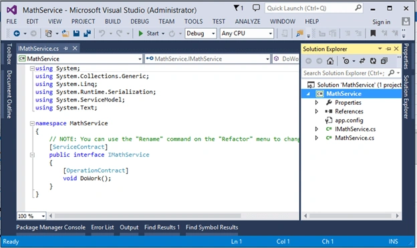Viewport: 417px width, 248px height.
Task: Click the Save file toolbar icon
Action: pyautogui.click(x=76, y=33)
